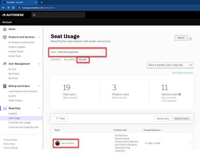Open Cloud Services Usage report
200x153 pixels.
(19, 123)
